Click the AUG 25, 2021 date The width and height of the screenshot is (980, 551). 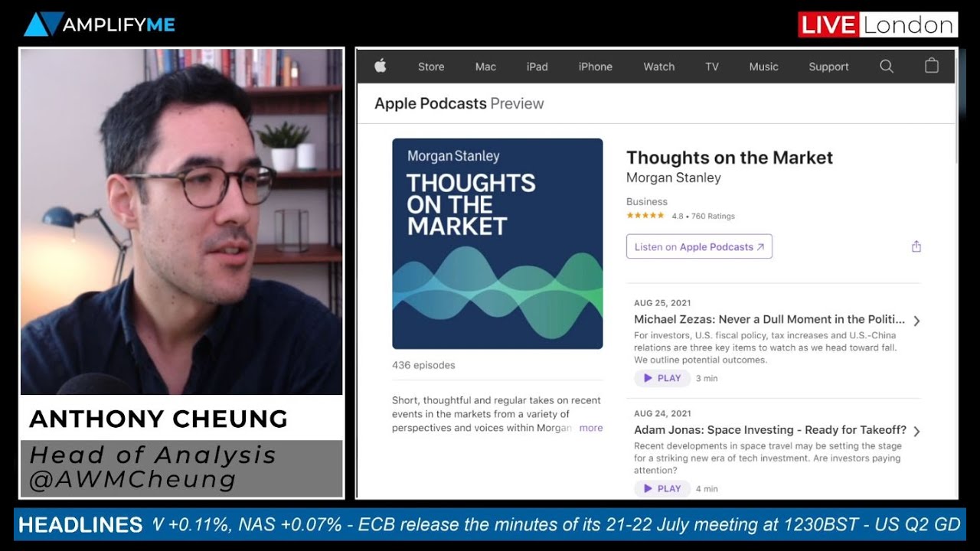click(662, 303)
